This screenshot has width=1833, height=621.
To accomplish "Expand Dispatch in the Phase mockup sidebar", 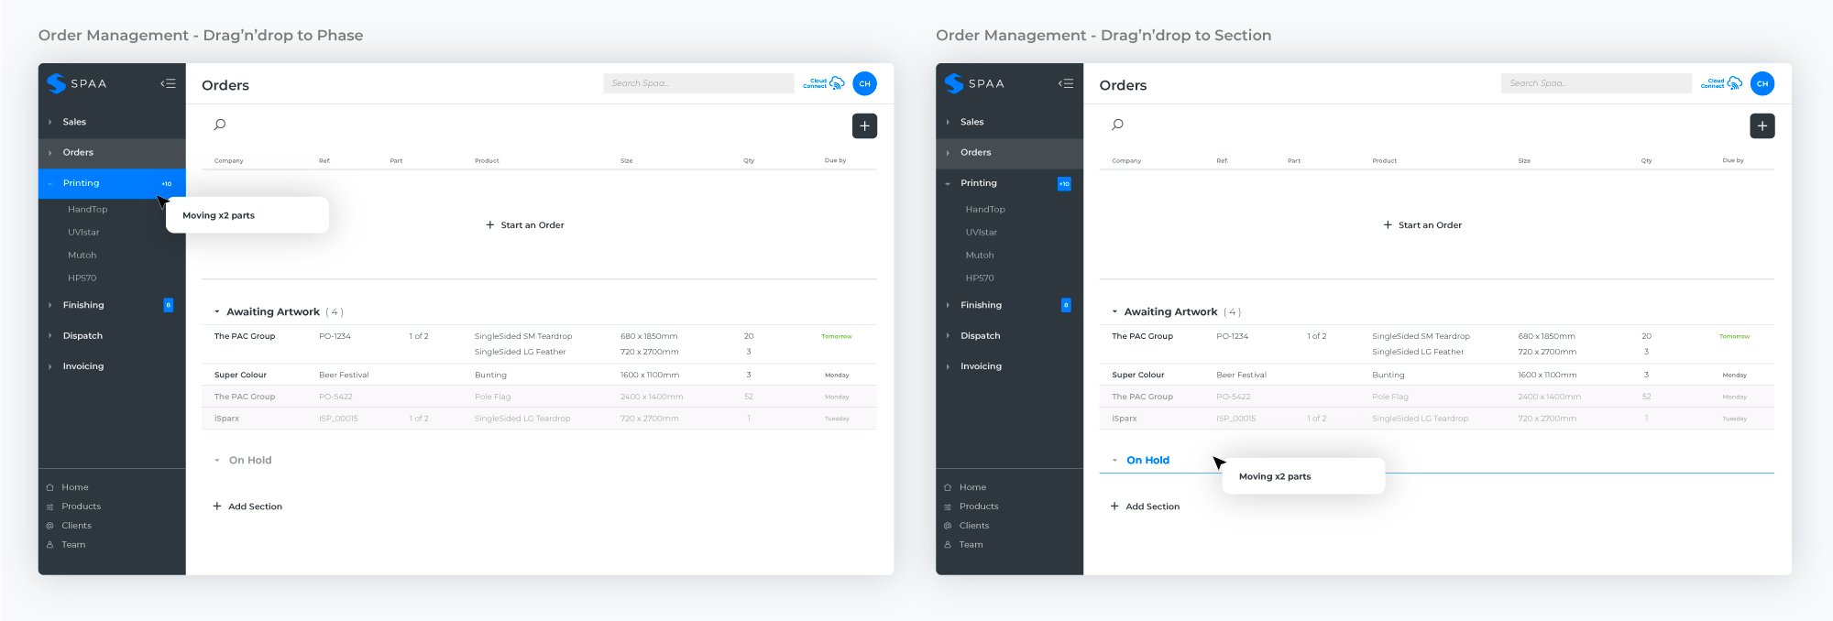I will click(x=82, y=336).
